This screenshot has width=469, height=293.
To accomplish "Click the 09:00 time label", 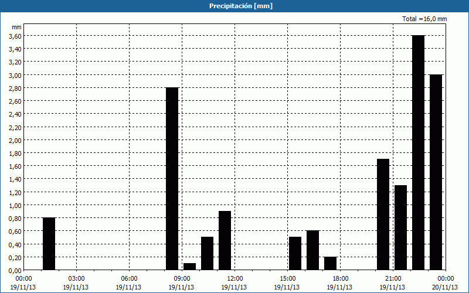I will (x=182, y=279).
